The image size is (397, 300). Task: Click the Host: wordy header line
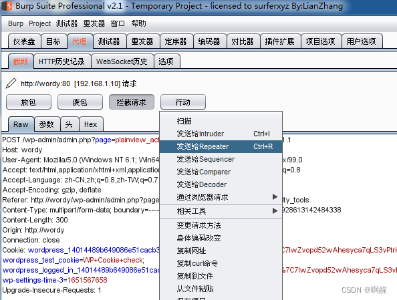[x=22, y=150]
